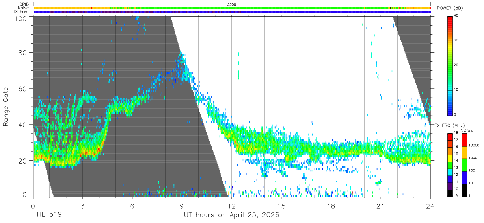484x223 pixels.
Task: Click the POWER (dB) legend title
Action: [x=450, y=8]
